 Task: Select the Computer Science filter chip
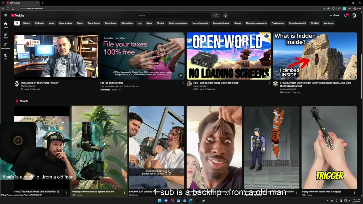pyautogui.click(x=221, y=23)
